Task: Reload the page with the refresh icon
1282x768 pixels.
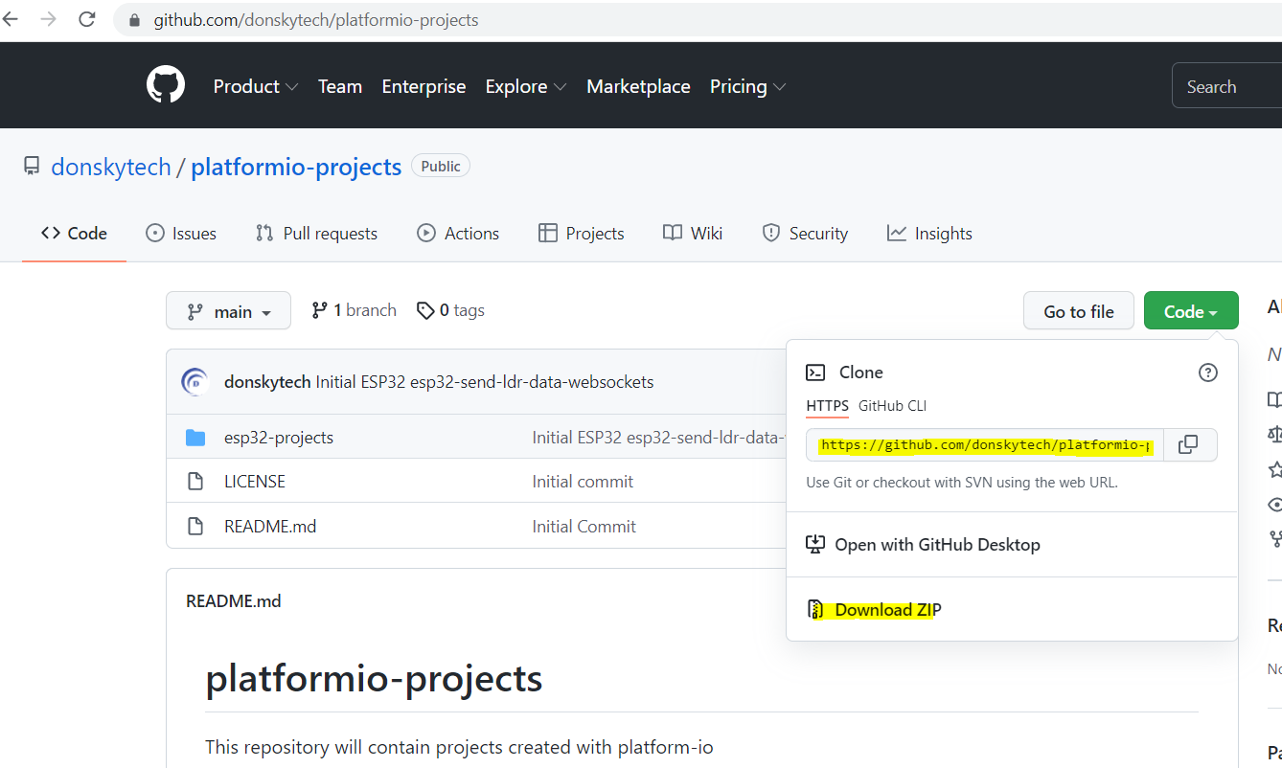Action: click(x=87, y=19)
